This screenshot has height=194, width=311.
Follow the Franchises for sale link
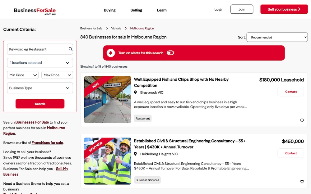[47, 143]
